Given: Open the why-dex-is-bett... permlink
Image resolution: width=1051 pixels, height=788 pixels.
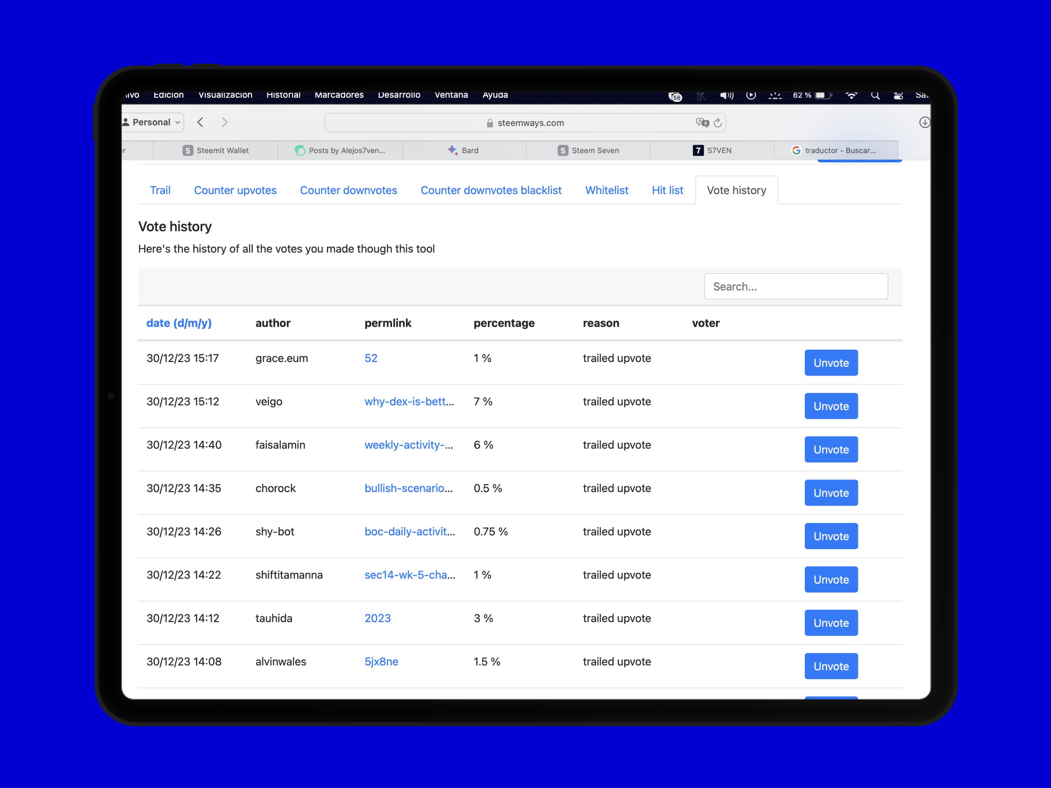Looking at the screenshot, I should tap(409, 401).
